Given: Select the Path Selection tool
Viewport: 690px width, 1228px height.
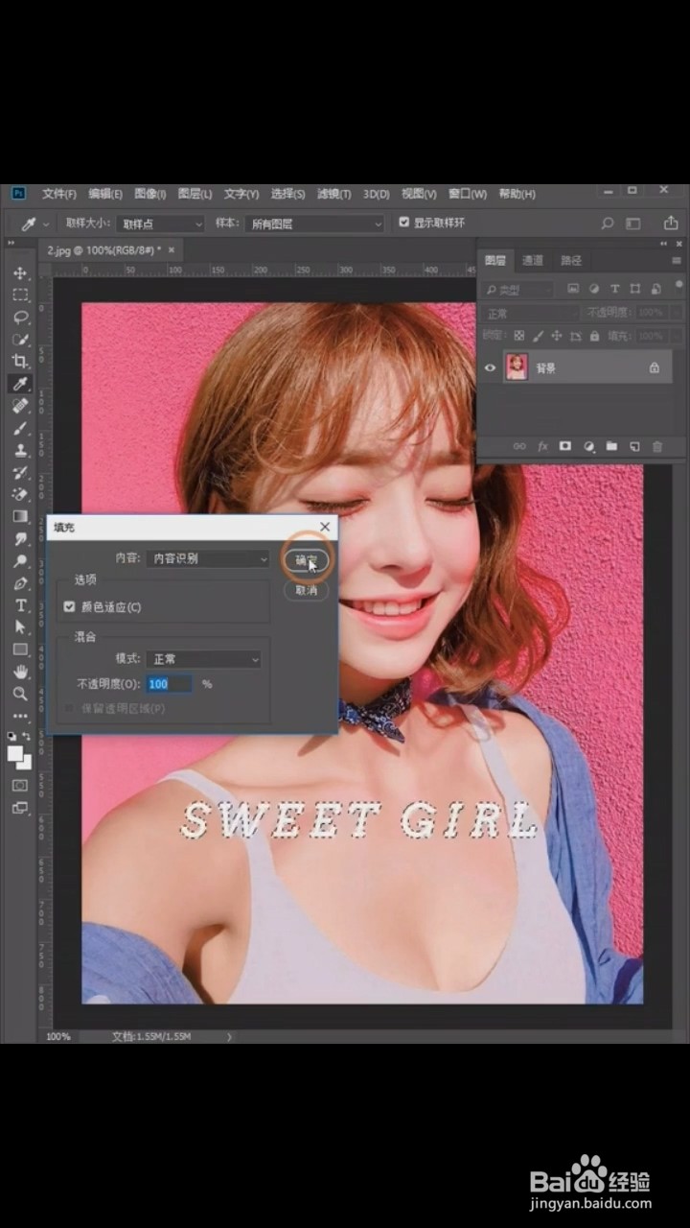Looking at the screenshot, I should tap(20, 626).
